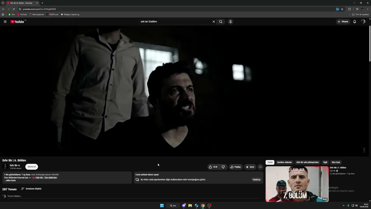Image resolution: width=371 pixels, height=209 pixels.
Task: Play the 7. Bölüm video thumbnail
Action: 297,184
